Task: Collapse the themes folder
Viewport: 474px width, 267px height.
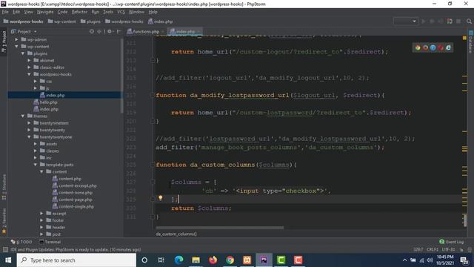Action: tap(23, 116)
